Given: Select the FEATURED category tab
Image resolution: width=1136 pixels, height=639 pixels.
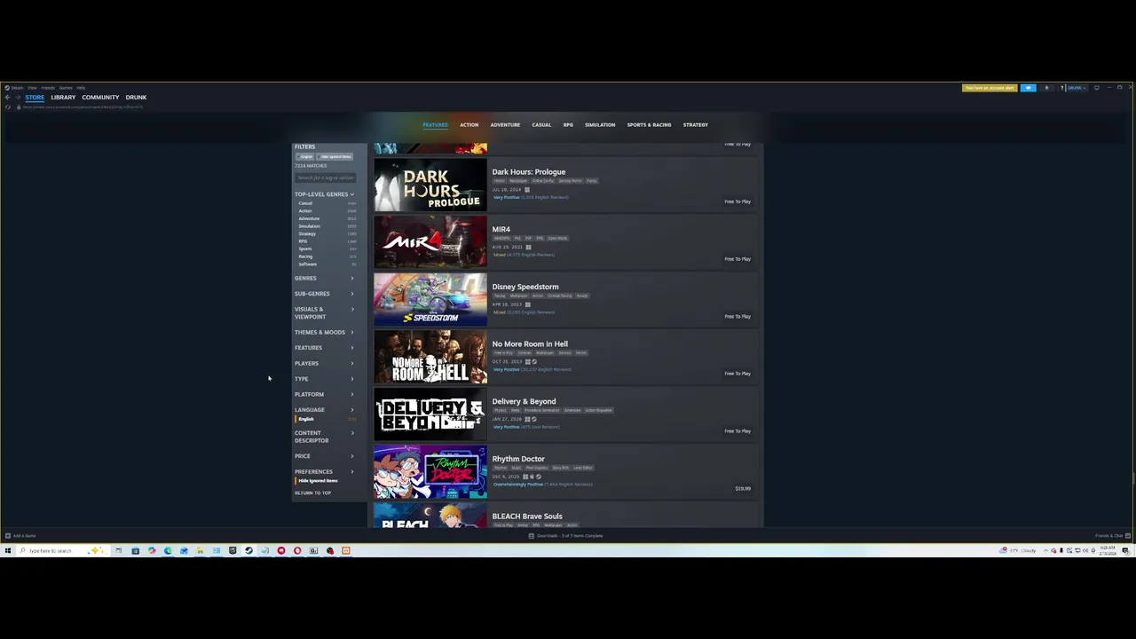Looking at the screenshot, I should point(435,125).
